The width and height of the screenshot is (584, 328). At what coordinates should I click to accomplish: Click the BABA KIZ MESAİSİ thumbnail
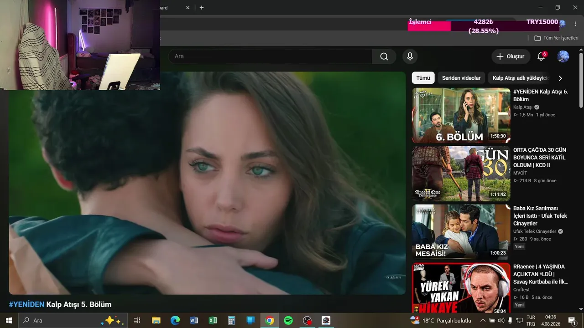(x=461, y=232)
